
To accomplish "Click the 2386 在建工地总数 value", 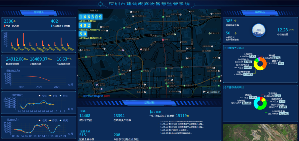I will coord(8,21).
